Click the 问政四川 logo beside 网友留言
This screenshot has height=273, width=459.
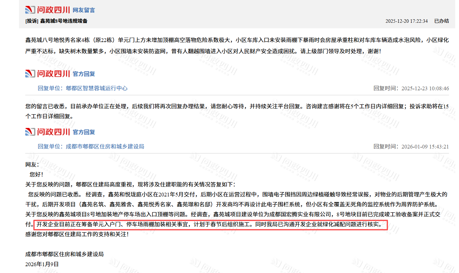pyautogui.click(x=48, y=10)
